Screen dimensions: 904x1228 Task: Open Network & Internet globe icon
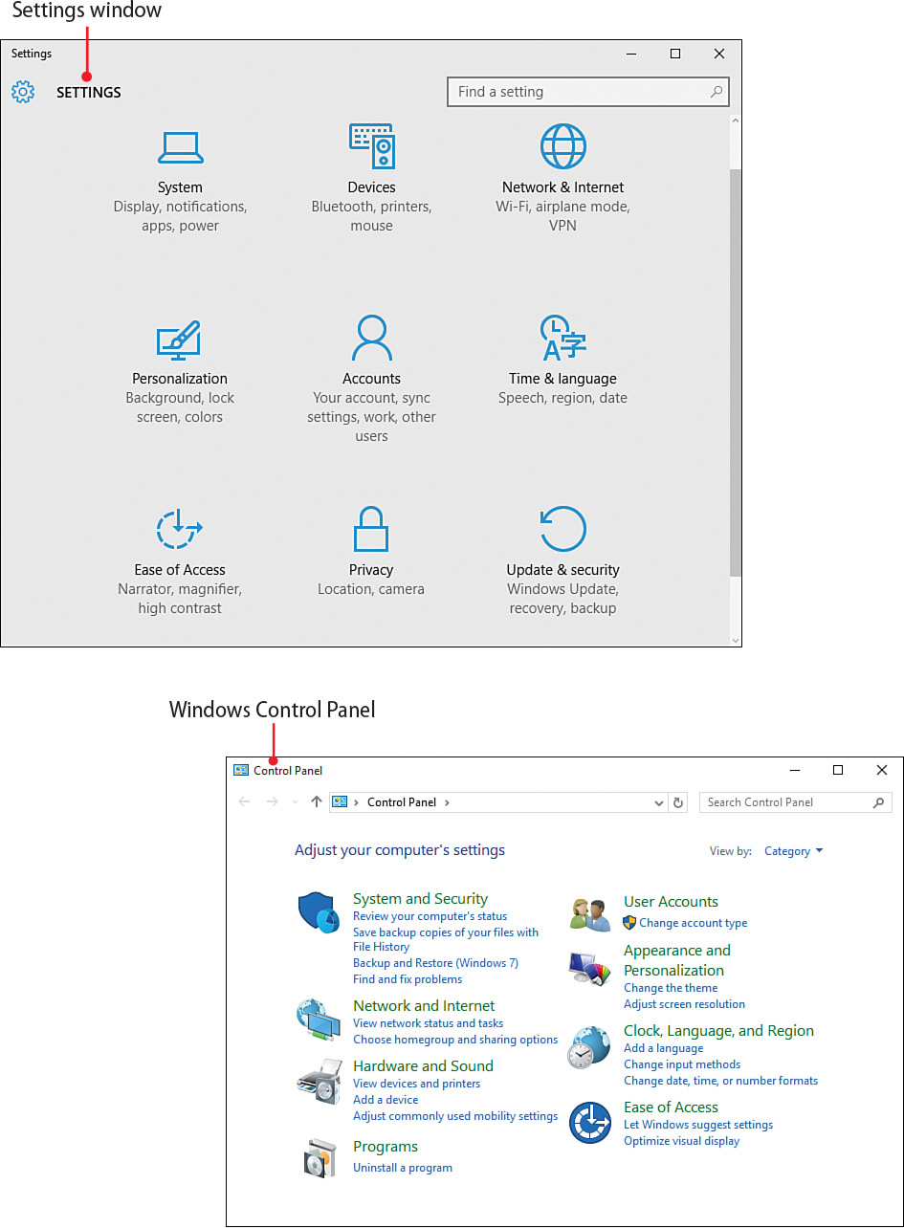click(562, 146)
